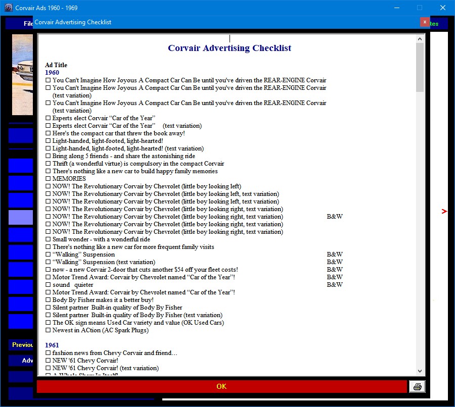
Task: Check "Here's the compact car that threw the book away!"
Action: tap(48, 133)
